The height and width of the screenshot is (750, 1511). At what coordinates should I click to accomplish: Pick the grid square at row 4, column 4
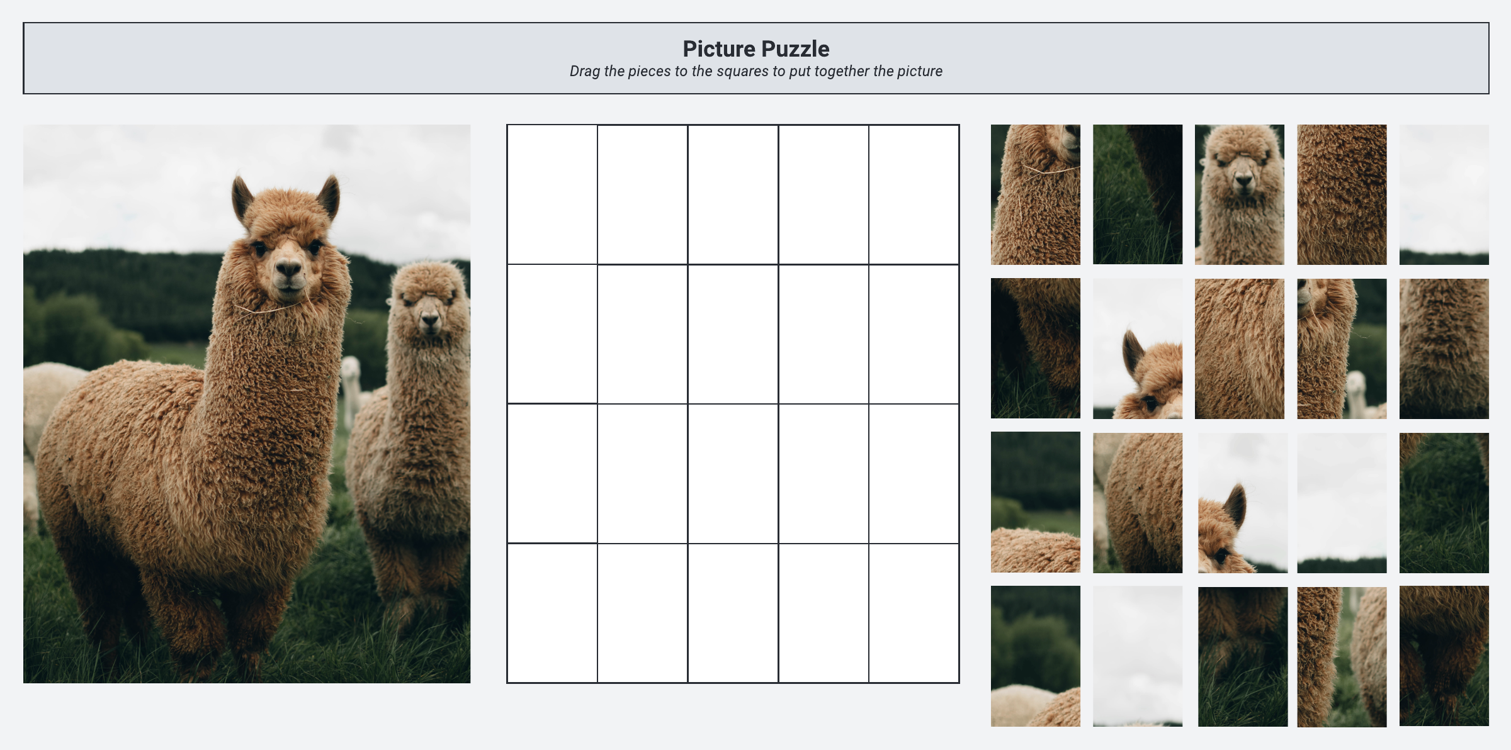(x=824, y=613)
